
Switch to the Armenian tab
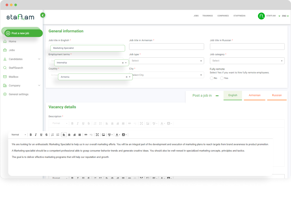click(x=255, y=95)
